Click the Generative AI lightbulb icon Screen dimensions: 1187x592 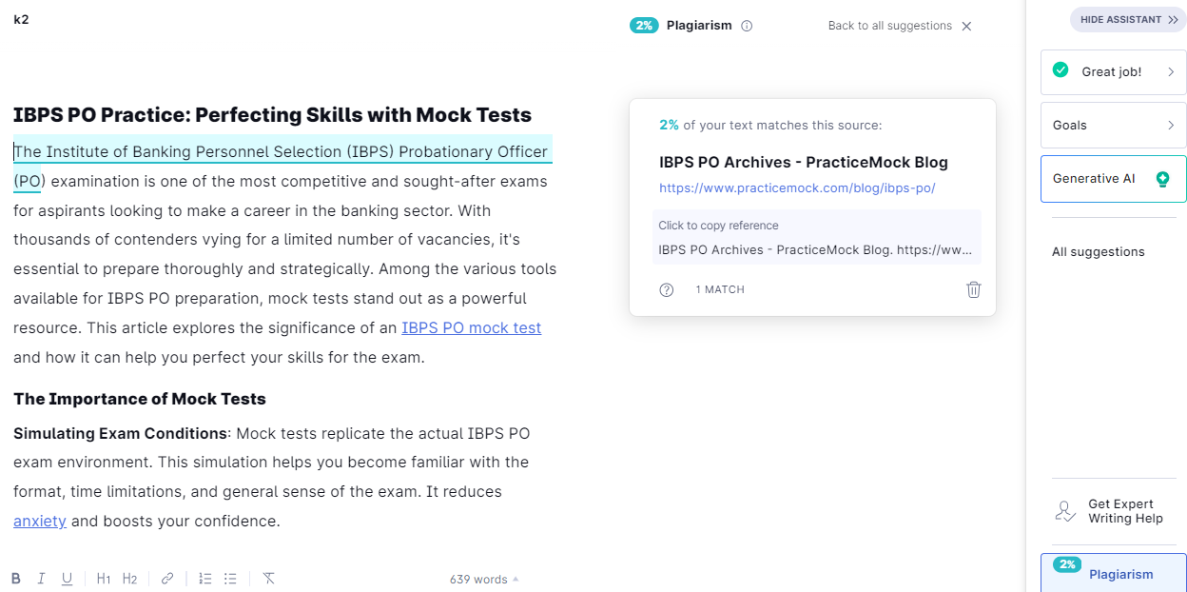click(1161, 179)
